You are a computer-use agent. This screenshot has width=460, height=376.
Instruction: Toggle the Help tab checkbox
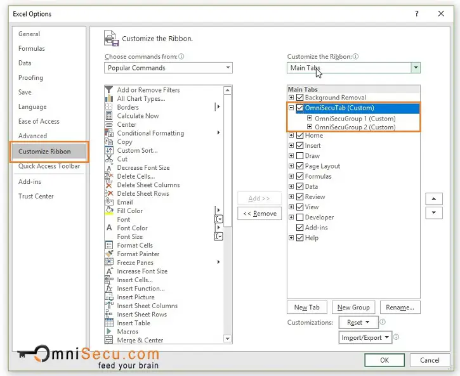point(300,238)
